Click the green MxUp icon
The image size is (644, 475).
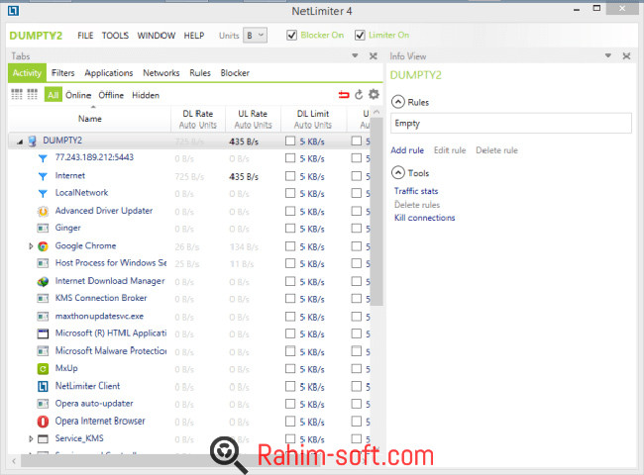(43, 369)
